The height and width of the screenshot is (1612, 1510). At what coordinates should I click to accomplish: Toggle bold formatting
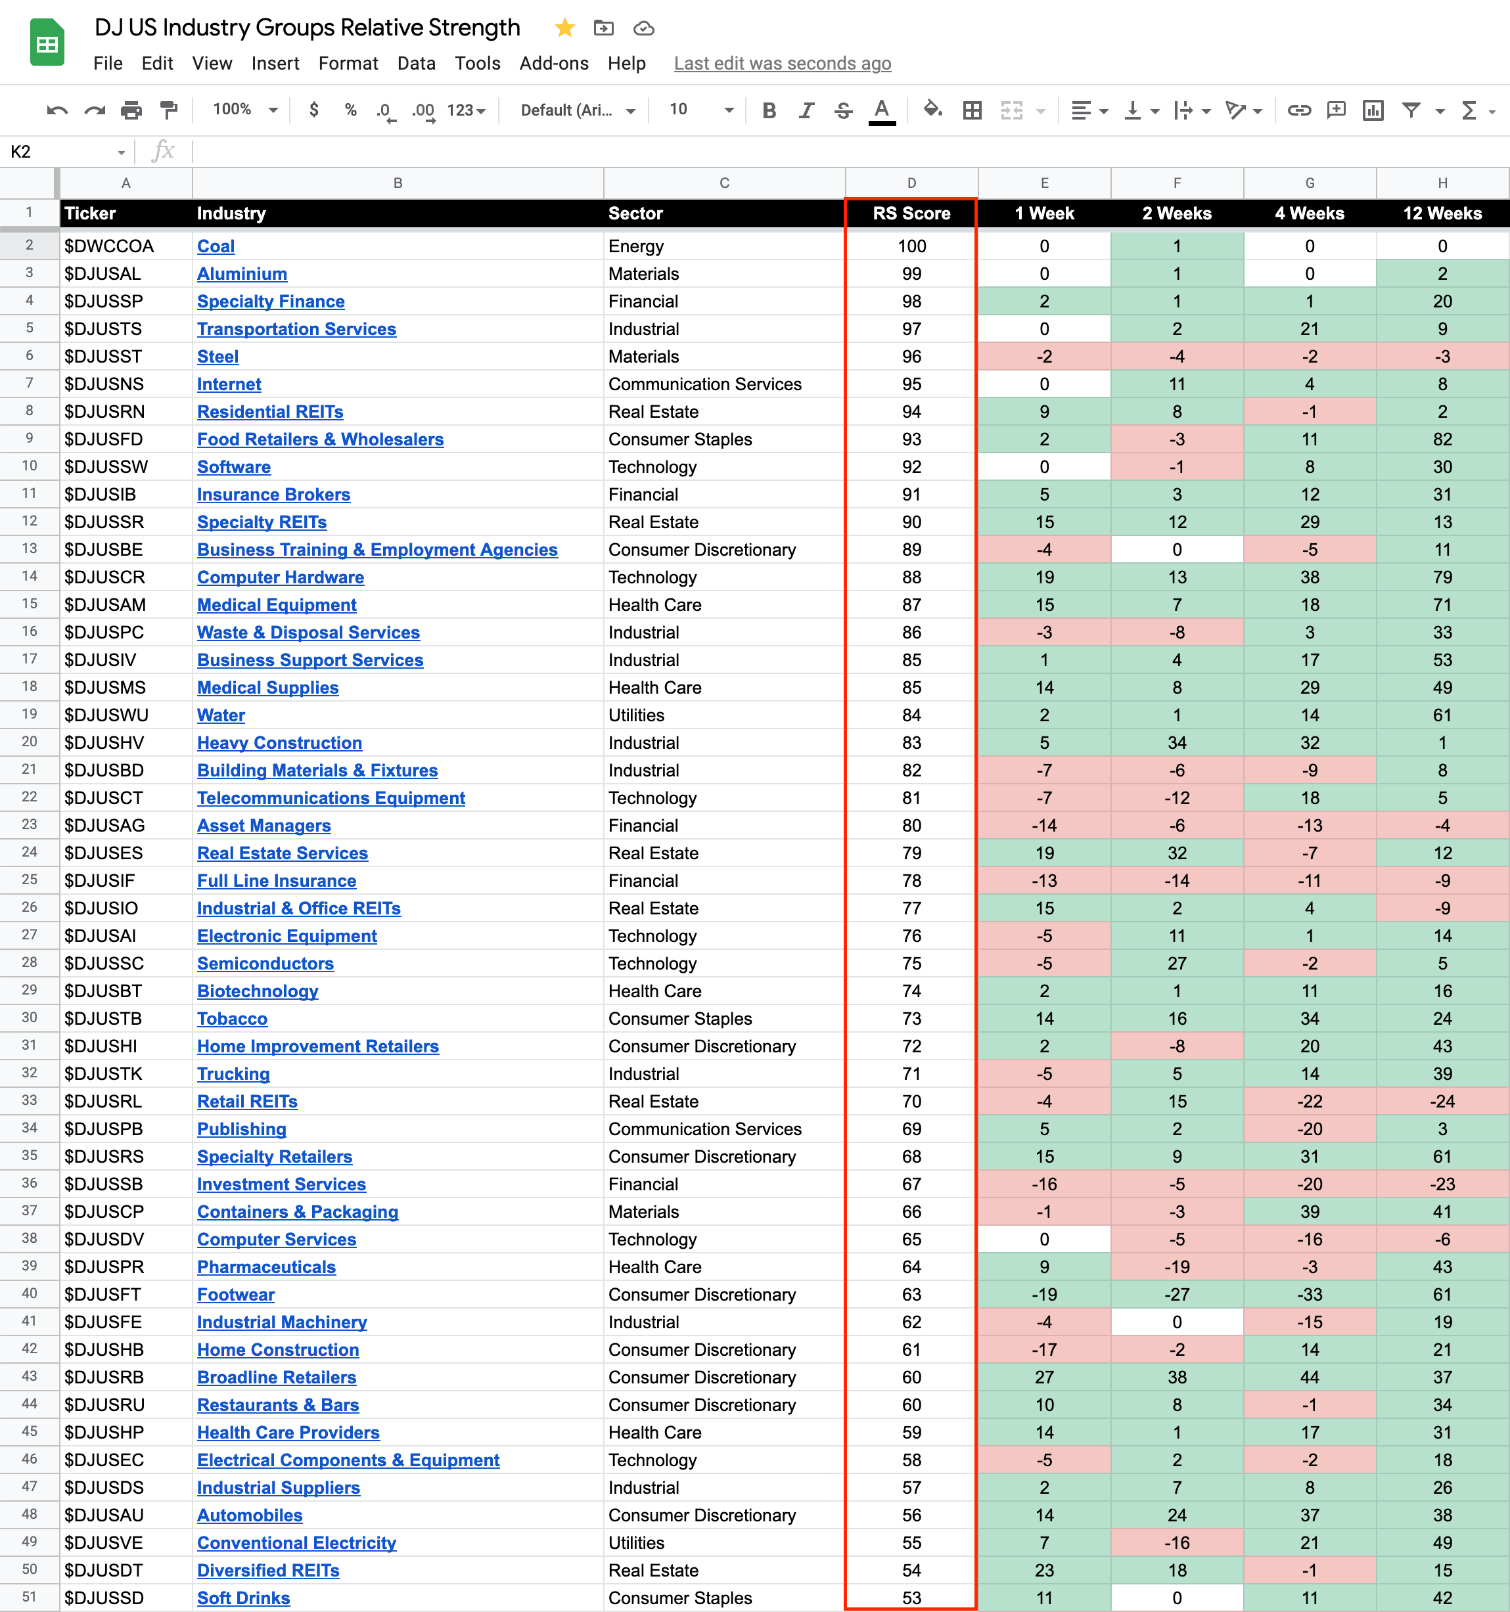(x=769, y=110)
